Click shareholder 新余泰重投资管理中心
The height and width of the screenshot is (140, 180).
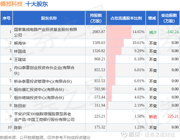pos(43,81)
